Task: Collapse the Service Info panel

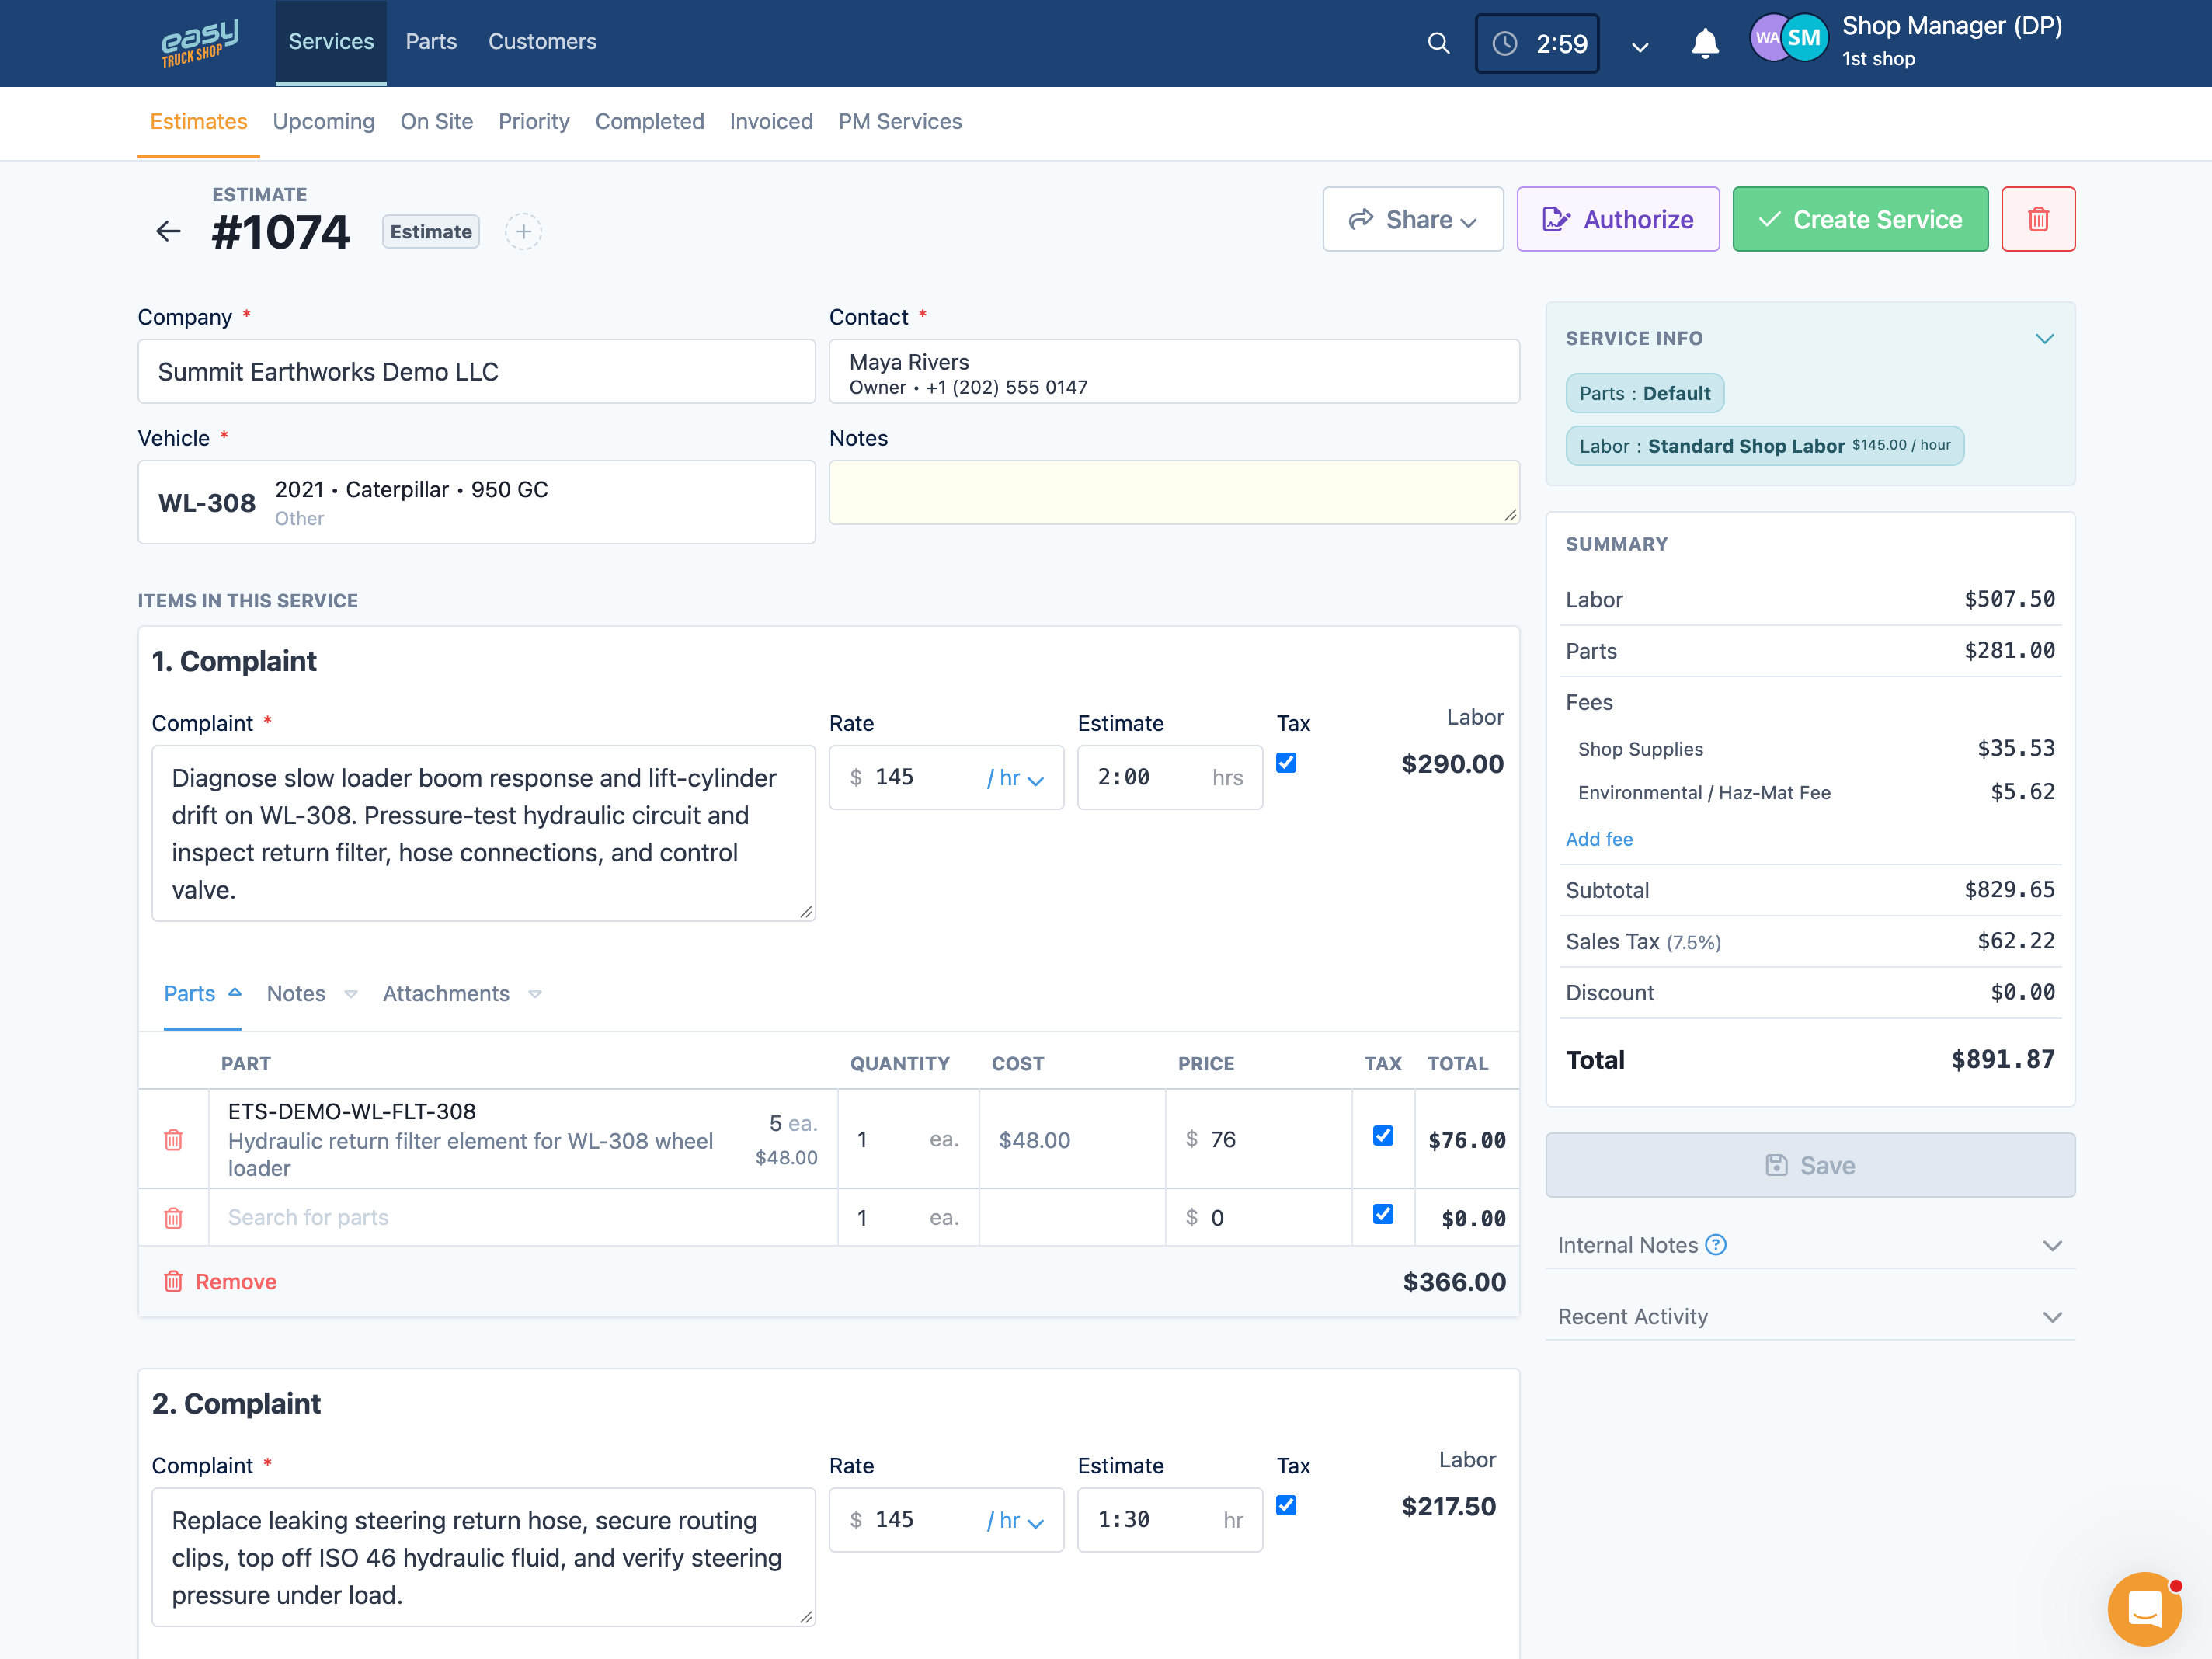Action: (2044, 338)
